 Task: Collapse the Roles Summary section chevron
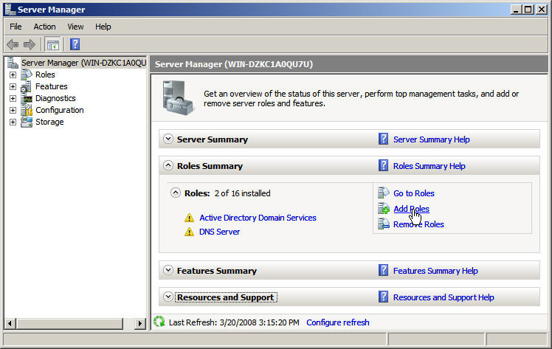point(168,165)
